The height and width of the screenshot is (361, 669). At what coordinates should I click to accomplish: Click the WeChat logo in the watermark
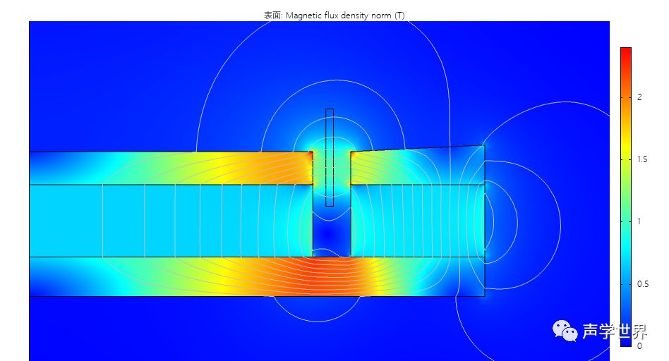[x=563, y=330]
